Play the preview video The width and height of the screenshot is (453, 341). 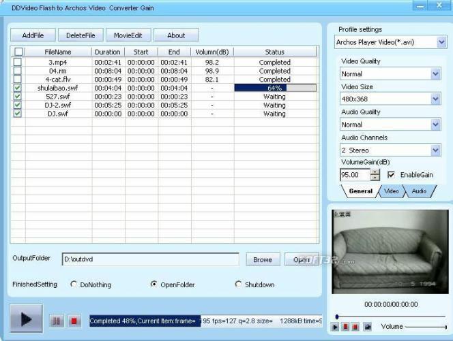click(335, 327)
